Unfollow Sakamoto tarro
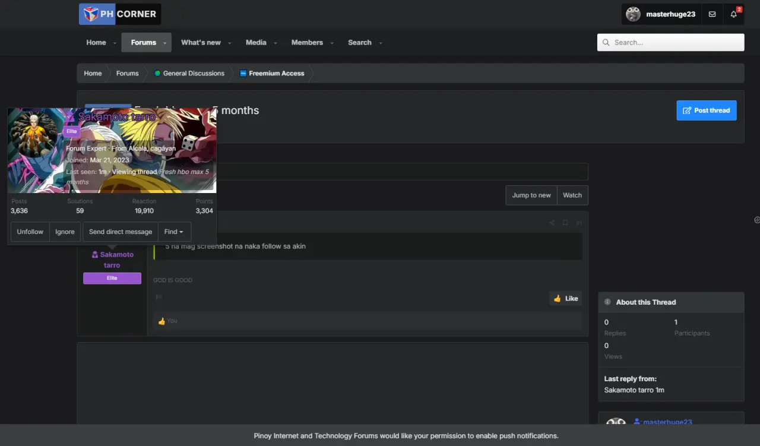The width and height of the screenshot is (760, 446). pyautogui.click(x=30, y=232)
